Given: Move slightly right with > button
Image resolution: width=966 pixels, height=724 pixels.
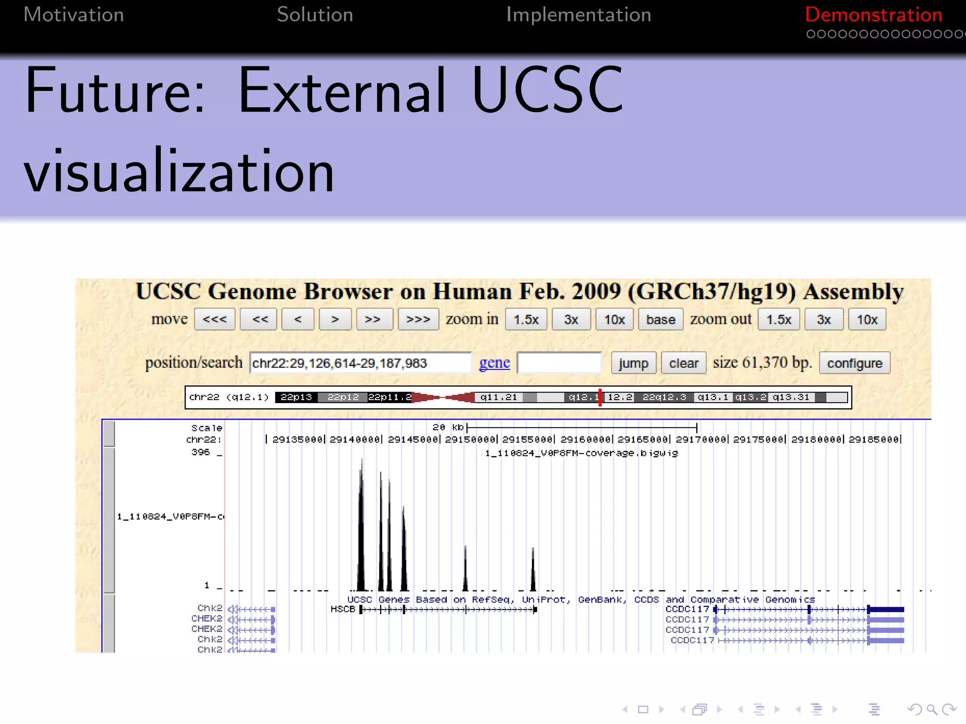Looking at the screenshot, I should point(335,320).
